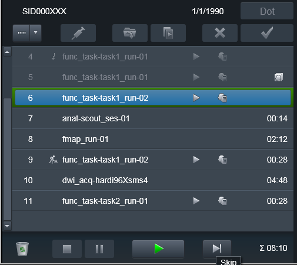Click the Dot button
Image resolution: width=297 pixels, height=265 pixels.
(267, 11)
